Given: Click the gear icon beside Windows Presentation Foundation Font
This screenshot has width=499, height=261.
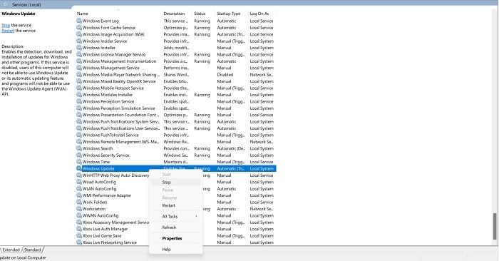Looking at the screenshot, I should (79, 115).
